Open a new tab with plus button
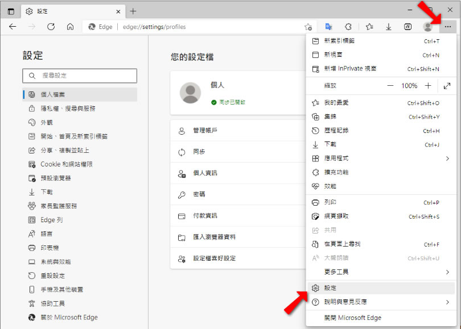Viewport: 461px width, 329px height. pos(133,11)
